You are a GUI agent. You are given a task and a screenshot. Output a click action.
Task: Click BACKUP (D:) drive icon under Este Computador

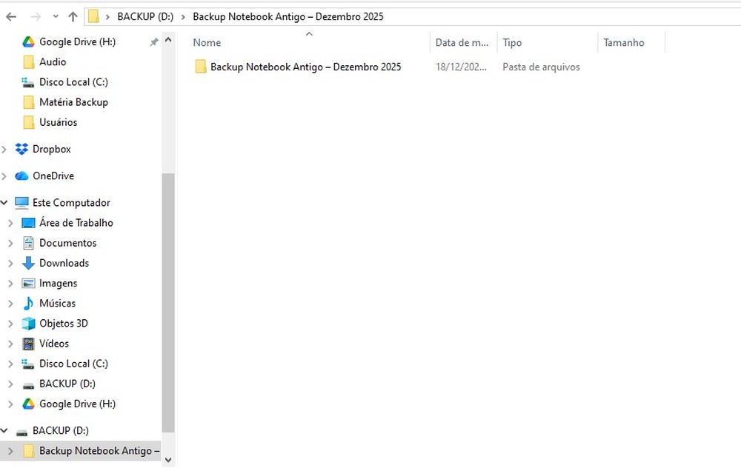[x=28, y=385]
